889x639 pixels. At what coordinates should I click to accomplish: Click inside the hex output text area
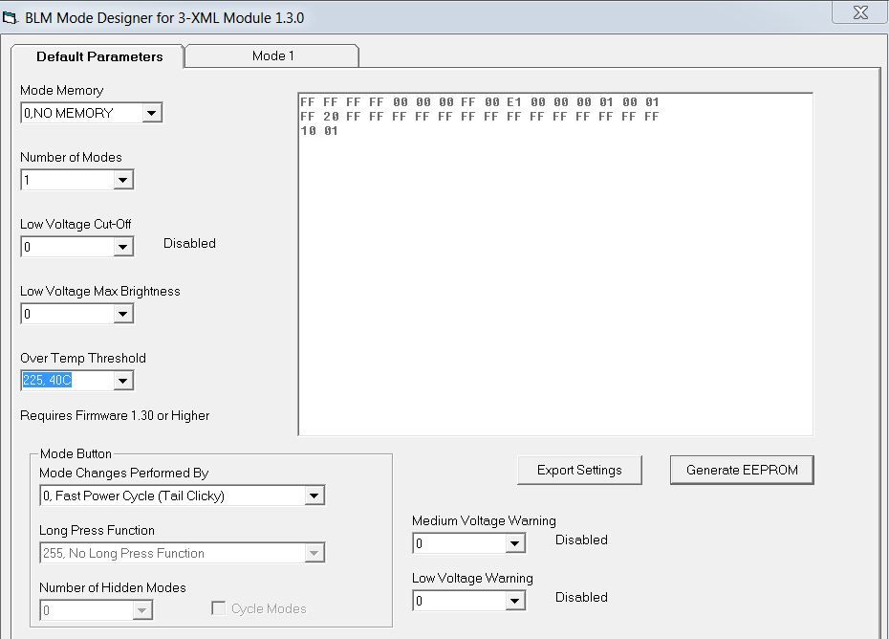click(554, 287)
